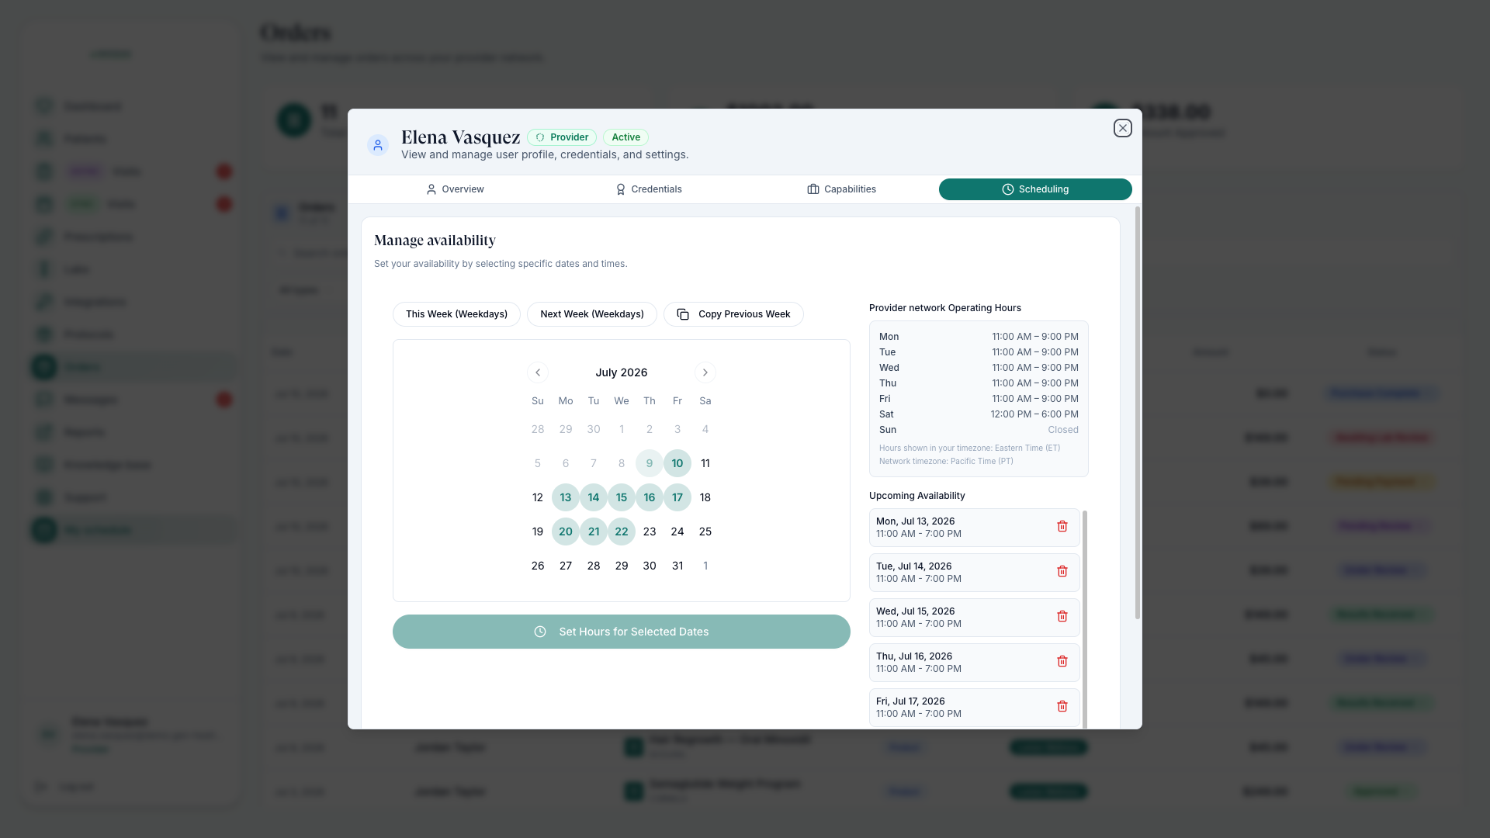1490x838 pixels.
Task: Deselect July 21 in the calendar
Action: pos(594,532)
